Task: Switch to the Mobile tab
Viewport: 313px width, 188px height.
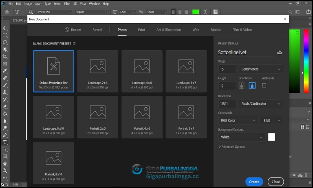Action: click(216, 30)
